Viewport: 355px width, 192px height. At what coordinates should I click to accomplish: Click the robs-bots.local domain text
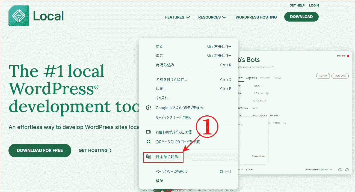pyautogui.click(x=260, y=116)
